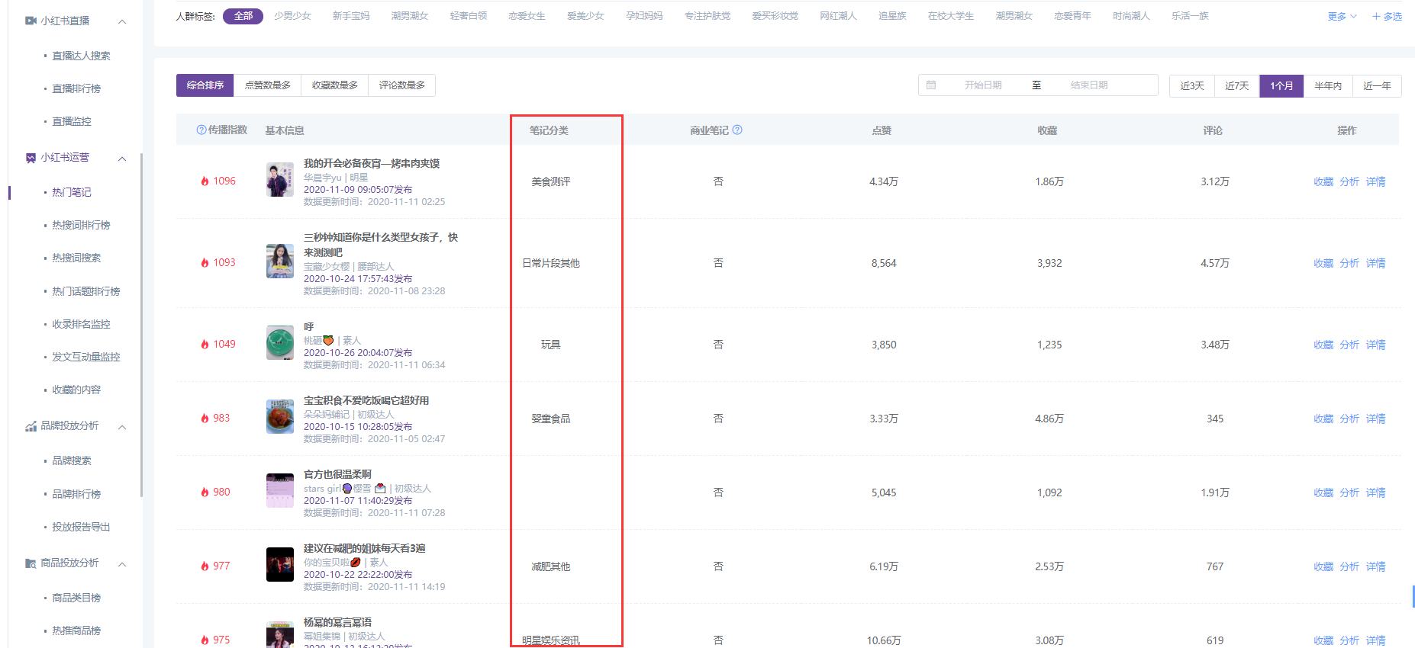This screenshot has width=1415, height=648.
Task: Click the 品牌投放分析 chart icon
Action: (x=31, y=426)
